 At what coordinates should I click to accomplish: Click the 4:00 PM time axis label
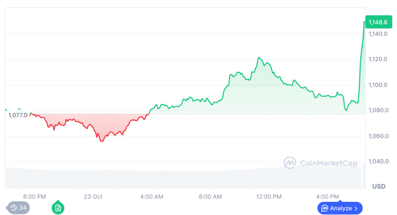(x=328, y=197)
